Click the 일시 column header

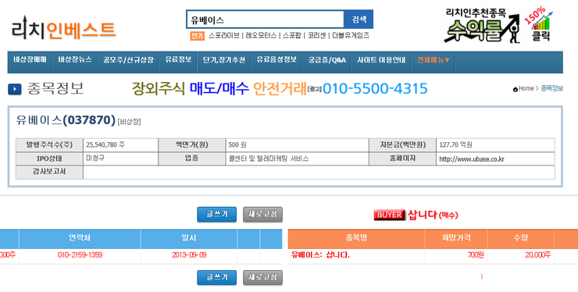(x=189, y=239)
